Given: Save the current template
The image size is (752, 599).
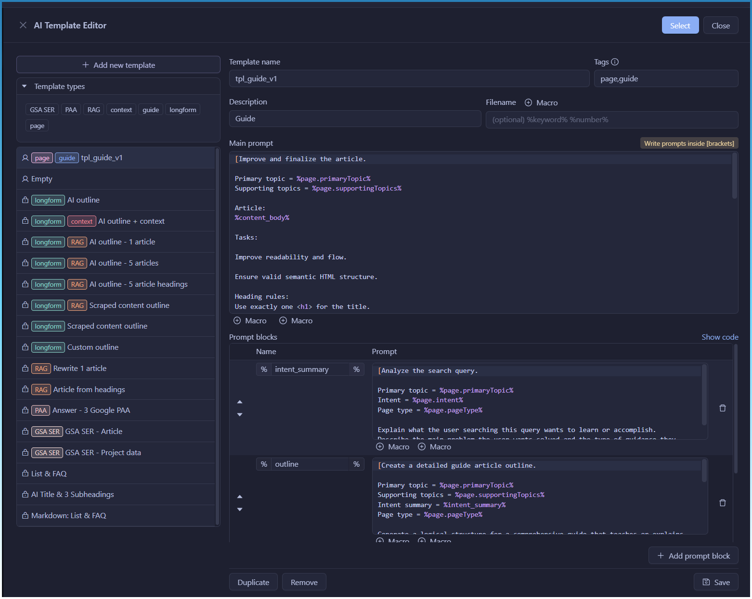Looking at the screenshot, I should (716, 582).
